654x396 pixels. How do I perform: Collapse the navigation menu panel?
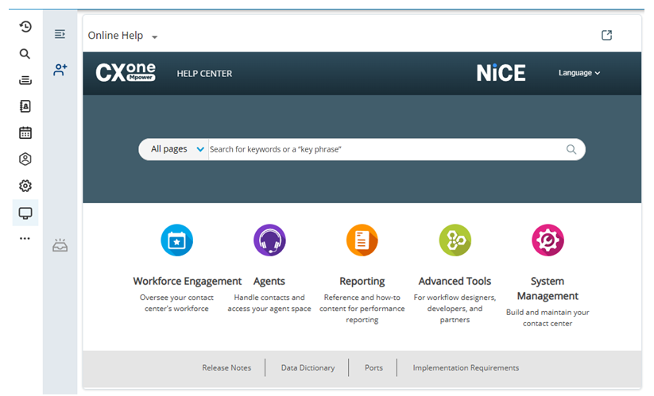pos(60,34)
